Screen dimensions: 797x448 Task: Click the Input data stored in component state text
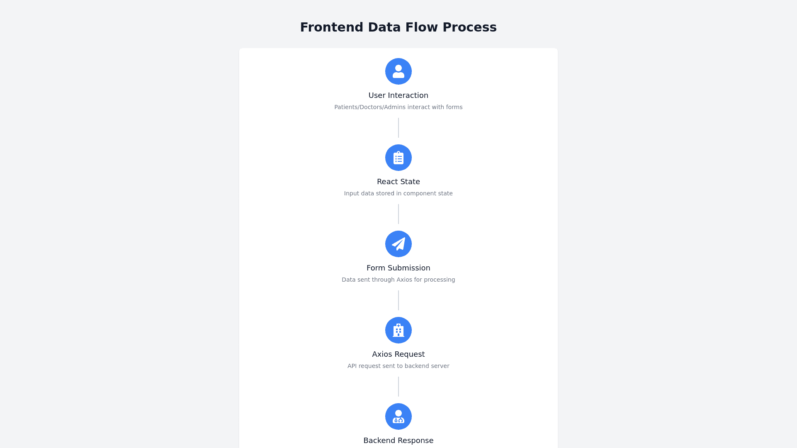point(398,193)
